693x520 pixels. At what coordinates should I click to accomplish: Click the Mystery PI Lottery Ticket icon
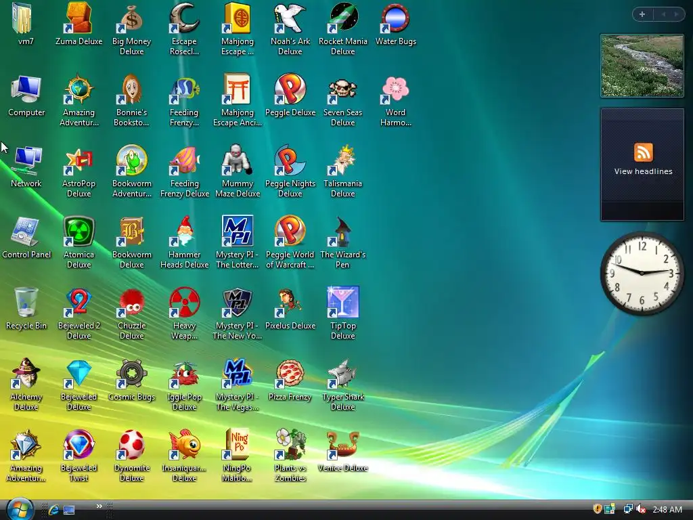pyautogui.click(x=238, y=232)
